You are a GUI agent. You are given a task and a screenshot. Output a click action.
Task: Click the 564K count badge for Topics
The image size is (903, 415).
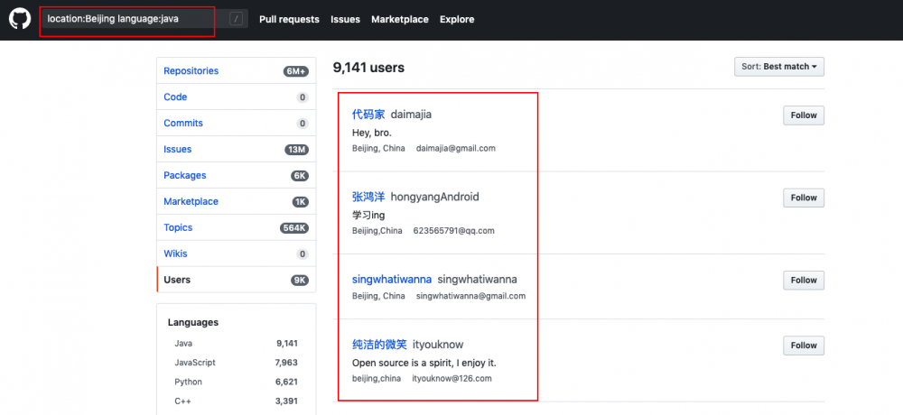pos(294,228)
